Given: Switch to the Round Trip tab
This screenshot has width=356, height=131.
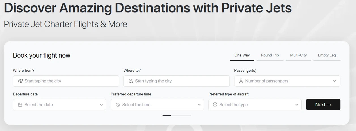Looking at the screenshot, I should tap(270, 55).
